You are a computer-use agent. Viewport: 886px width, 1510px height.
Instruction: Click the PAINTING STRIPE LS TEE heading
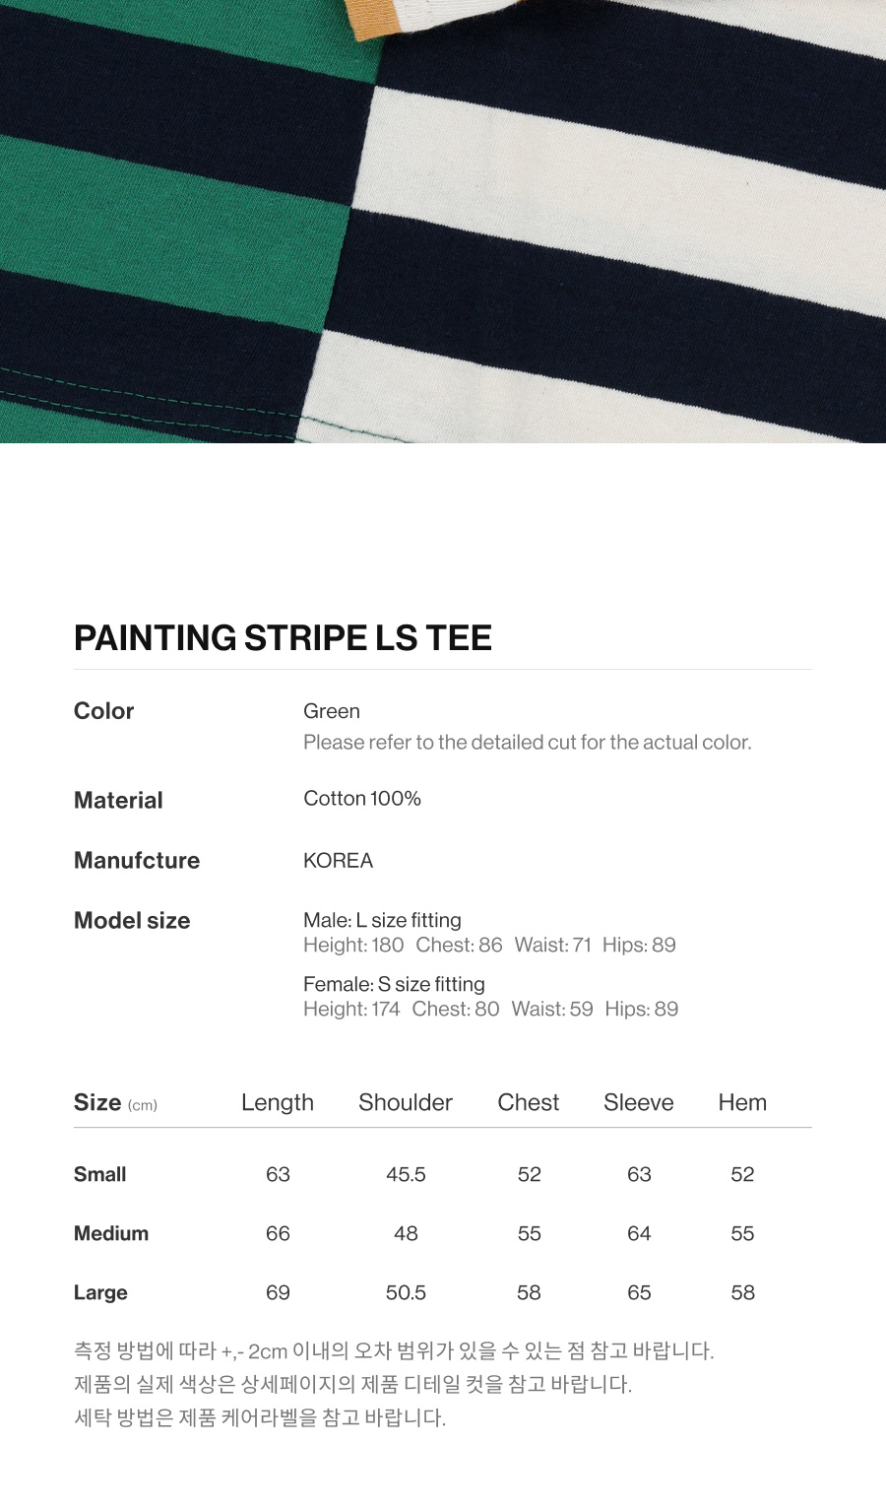click(x=283, y=638)
